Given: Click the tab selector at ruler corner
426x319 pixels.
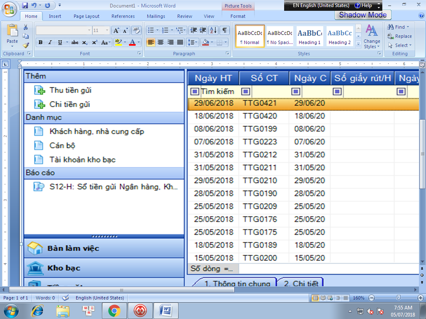Looking at the screenshot, I should click(5, 64).
